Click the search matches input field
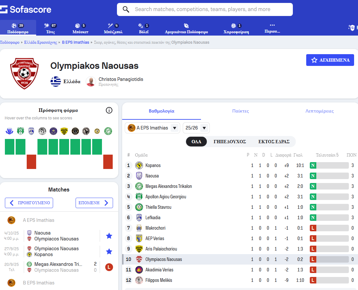Image resolution: width=358 pixels, height=290 pixels. tap(205, 9)
